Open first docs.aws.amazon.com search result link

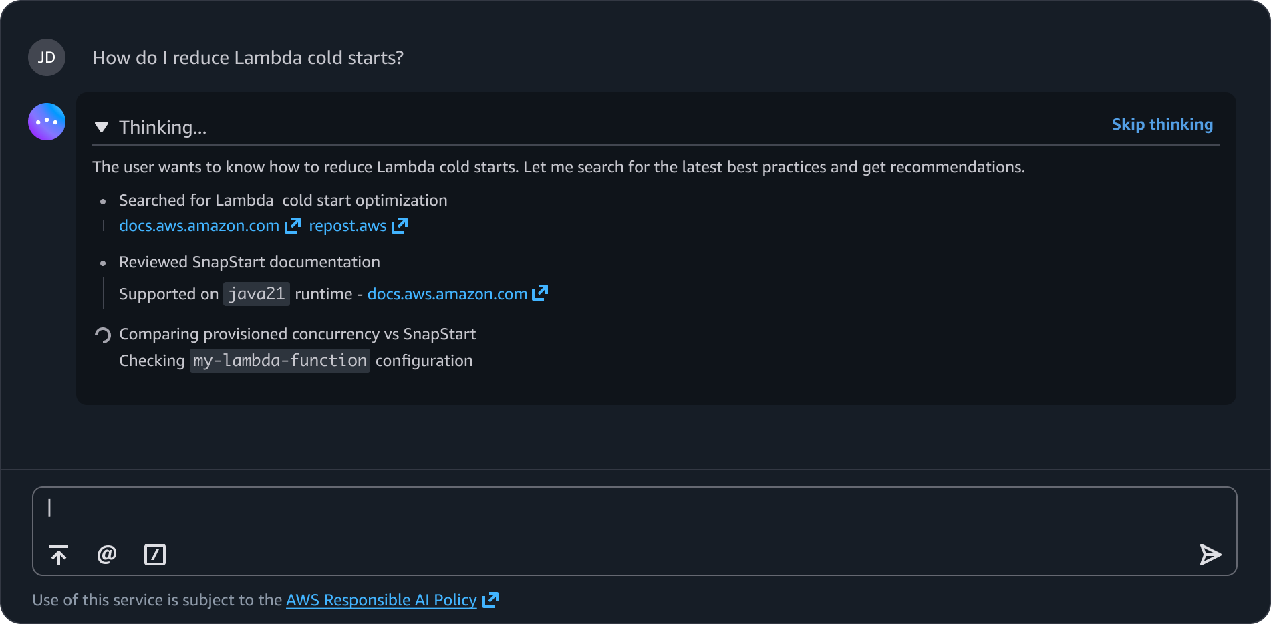[x=199, y=226]
